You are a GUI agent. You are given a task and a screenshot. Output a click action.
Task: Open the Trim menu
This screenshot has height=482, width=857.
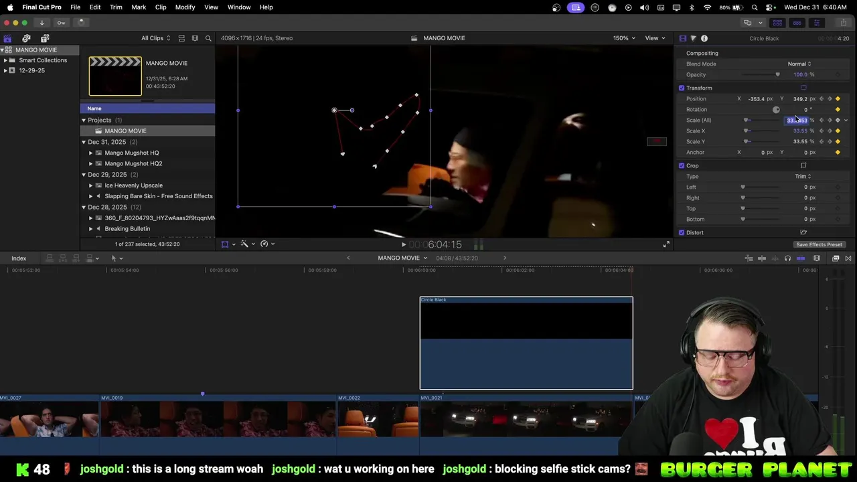pyautogui.click(x=116, y=7)
